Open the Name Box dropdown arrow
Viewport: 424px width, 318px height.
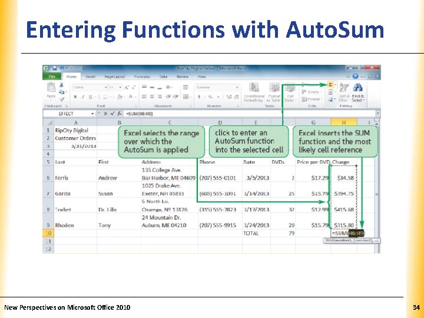(92, 114)
